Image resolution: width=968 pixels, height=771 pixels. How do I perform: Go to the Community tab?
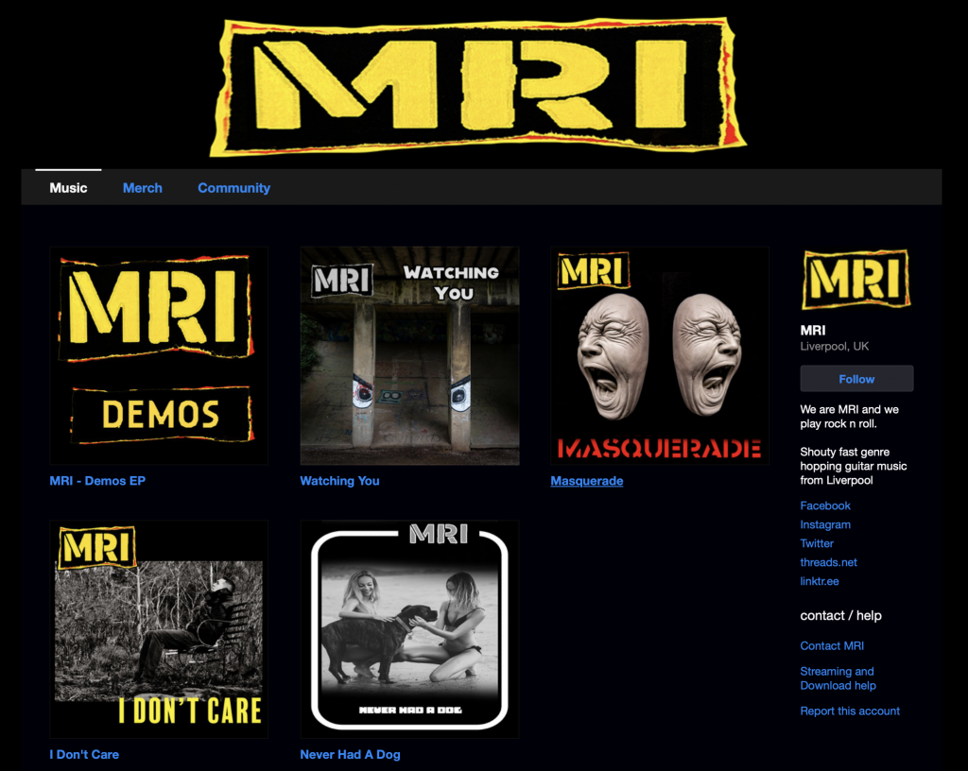click(x=233, y=188)
